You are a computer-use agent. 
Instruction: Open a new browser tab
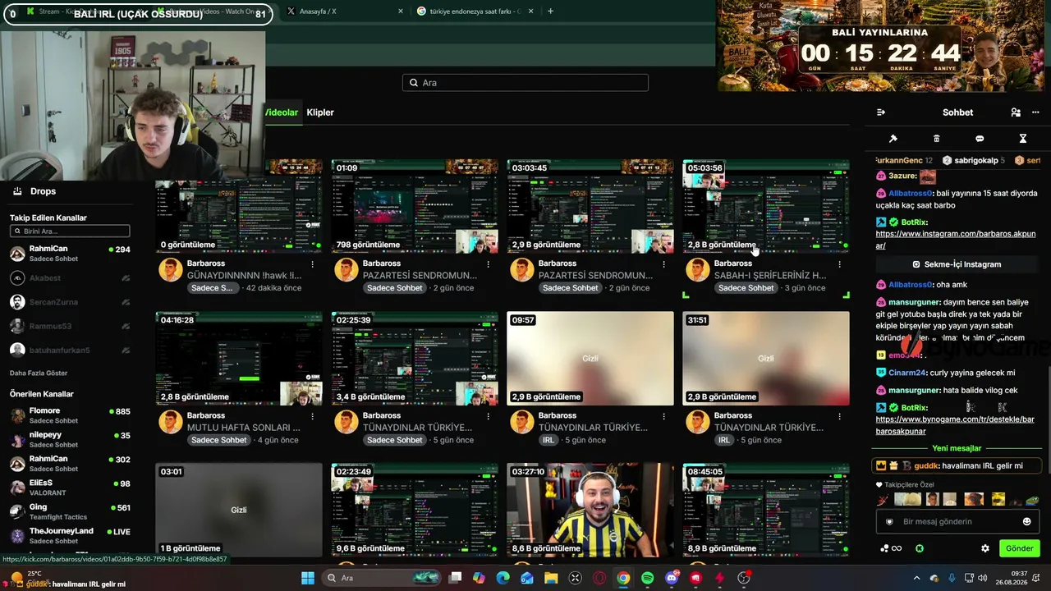pyautogui.click(x=550, y=11)
